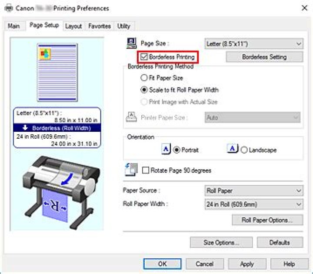This screenshot has width=313, height=274.
Task: Click the page layout preview thumbnail
Action: click(x=57, y=73)
